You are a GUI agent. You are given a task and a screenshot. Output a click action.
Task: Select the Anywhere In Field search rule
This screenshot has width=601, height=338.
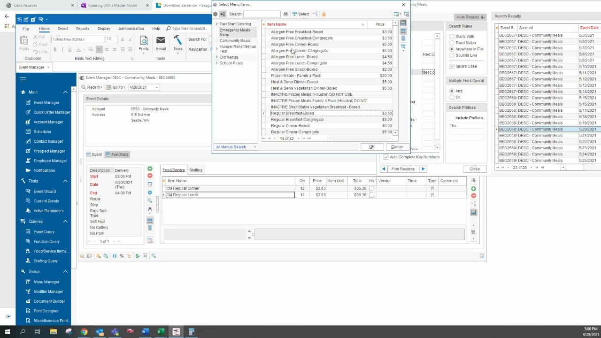(452, 49)
